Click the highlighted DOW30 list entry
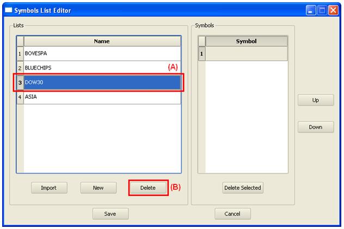This screenshot has height=229, width=344. pyautogui.click(x=102, y=82)
